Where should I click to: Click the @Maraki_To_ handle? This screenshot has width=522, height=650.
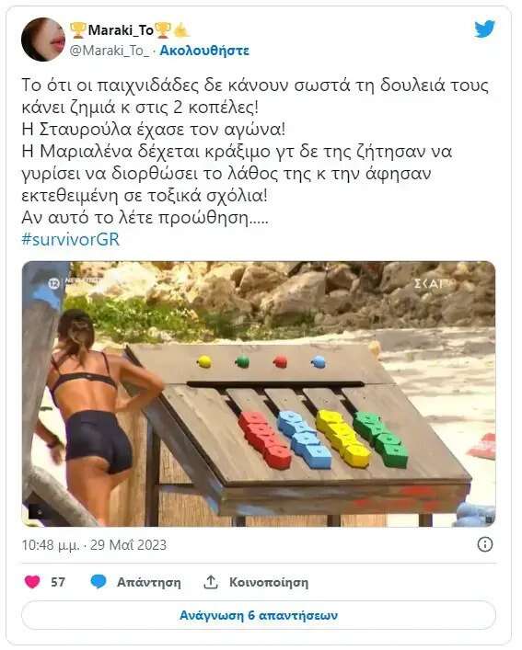pos(110,51)
